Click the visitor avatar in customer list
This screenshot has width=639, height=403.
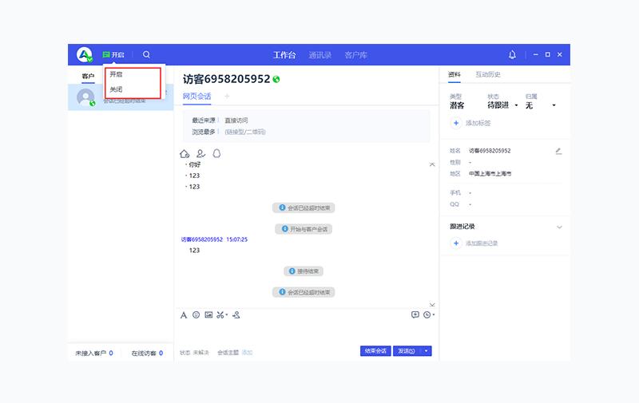(x=85, y=97)
